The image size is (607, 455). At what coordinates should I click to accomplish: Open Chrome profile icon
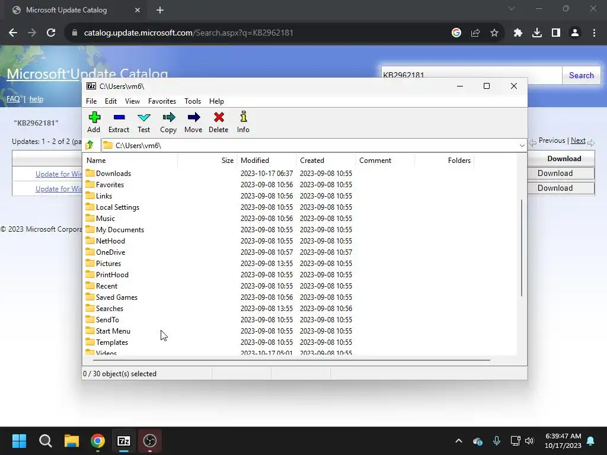tap(575, 33)
